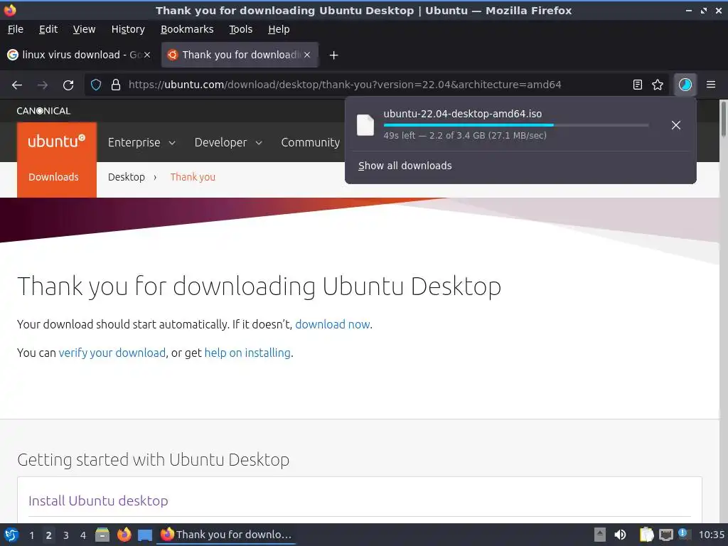Click the Ubuntu logo in header
728x546 pixels.
pos(57,141)
